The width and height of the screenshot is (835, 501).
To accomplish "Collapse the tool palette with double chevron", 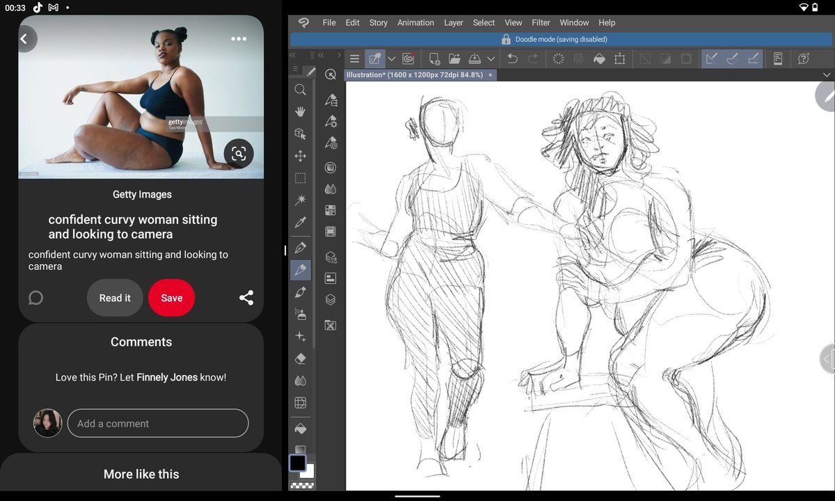I will [293, 55].
